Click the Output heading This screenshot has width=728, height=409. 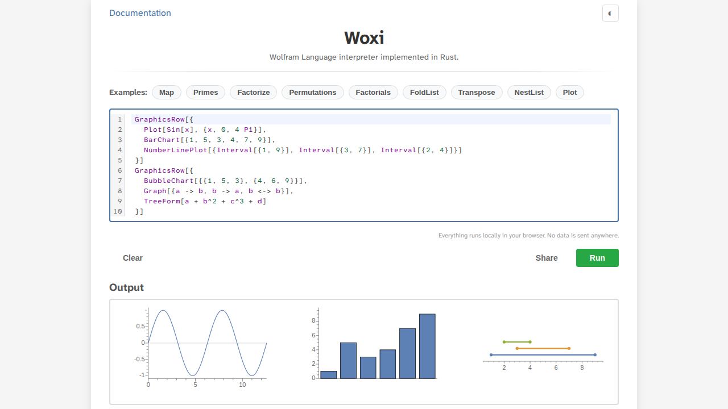pyautogui.click(x=126, y=287)
